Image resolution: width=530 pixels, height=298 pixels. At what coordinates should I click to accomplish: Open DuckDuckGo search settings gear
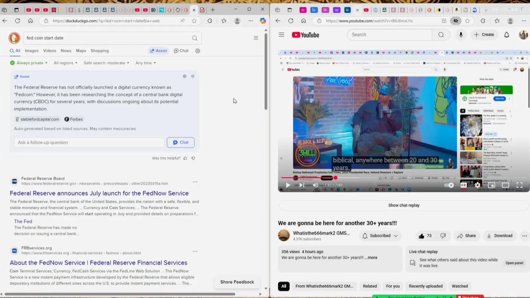[x=198, y=51]
